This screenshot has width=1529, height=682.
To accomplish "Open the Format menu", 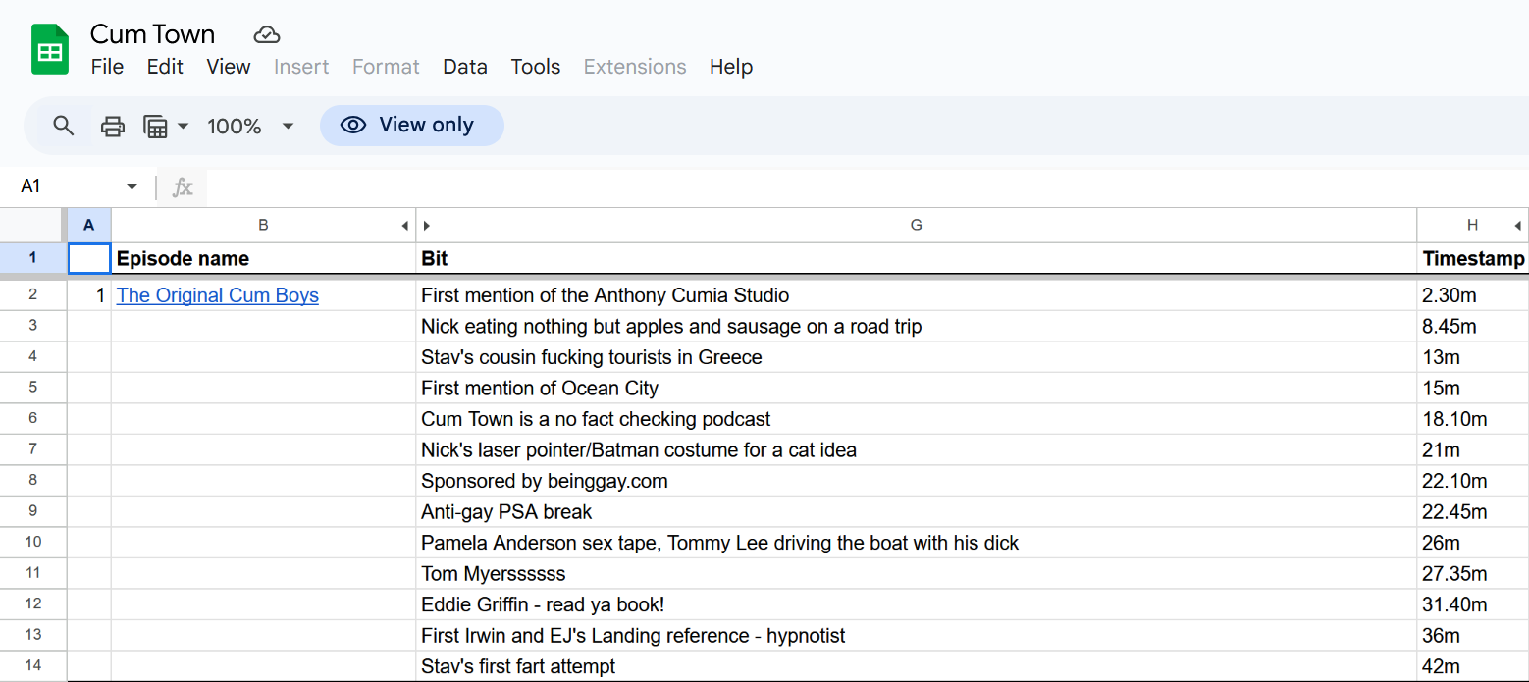I will coord(386,67).
